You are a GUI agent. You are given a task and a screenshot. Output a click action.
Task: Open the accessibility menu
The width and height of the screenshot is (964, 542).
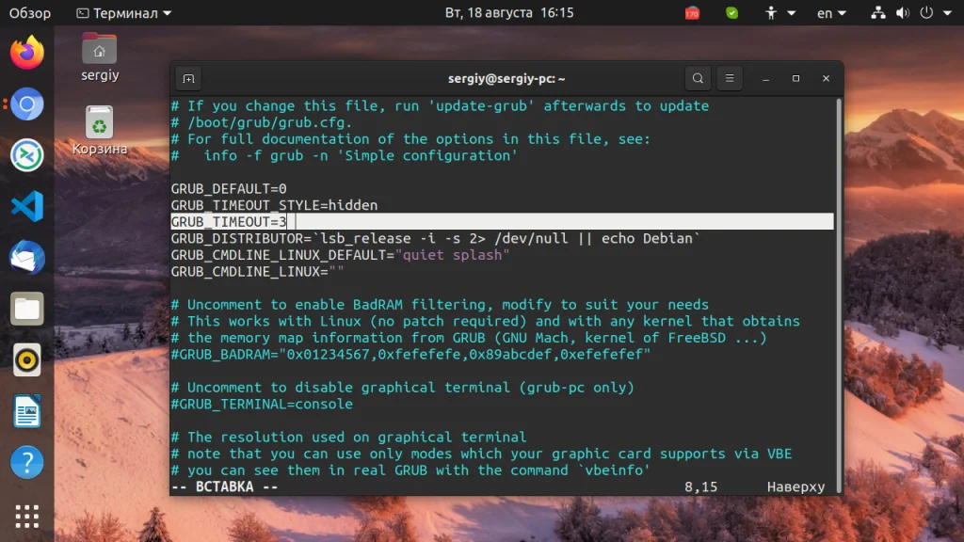coord(779,13)
